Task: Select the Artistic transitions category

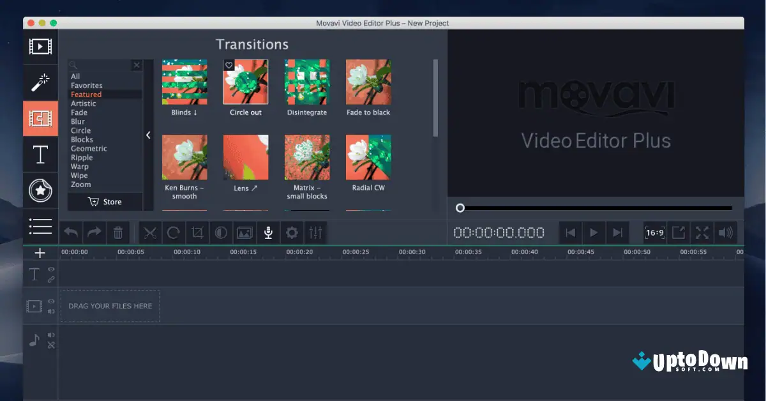Action: tap(84, 103)
